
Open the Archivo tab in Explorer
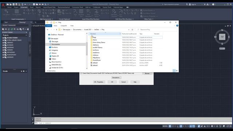pos(48,26)
